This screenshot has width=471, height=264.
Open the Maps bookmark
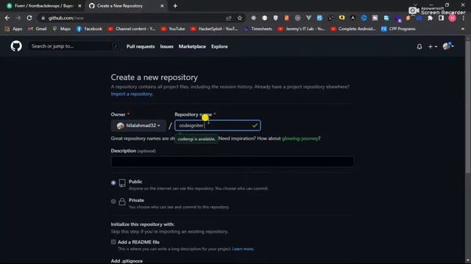[x=61, y=29]
